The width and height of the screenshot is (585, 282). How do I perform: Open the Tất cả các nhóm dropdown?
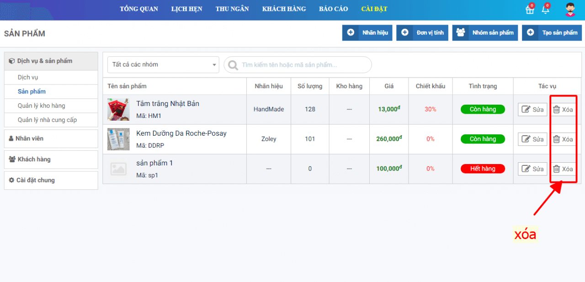163,65
